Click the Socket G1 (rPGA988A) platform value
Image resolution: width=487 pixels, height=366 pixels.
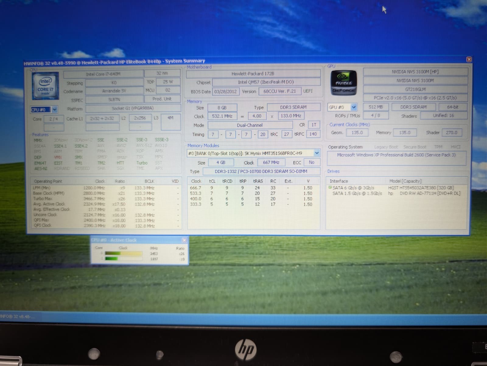pos(133,108)
